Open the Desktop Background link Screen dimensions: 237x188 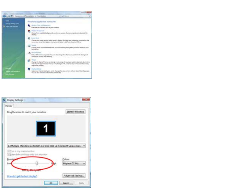pyautogui.click(x=38, y=31)
